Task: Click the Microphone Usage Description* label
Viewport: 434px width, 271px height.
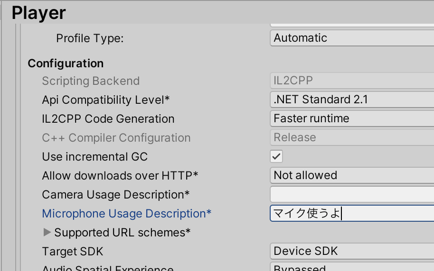Action: pos(126,214)
